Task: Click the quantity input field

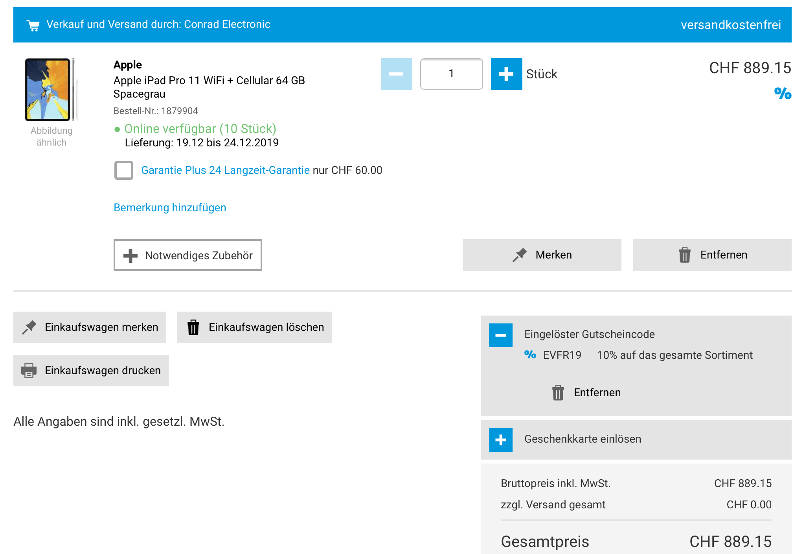Action: [451, 74]
